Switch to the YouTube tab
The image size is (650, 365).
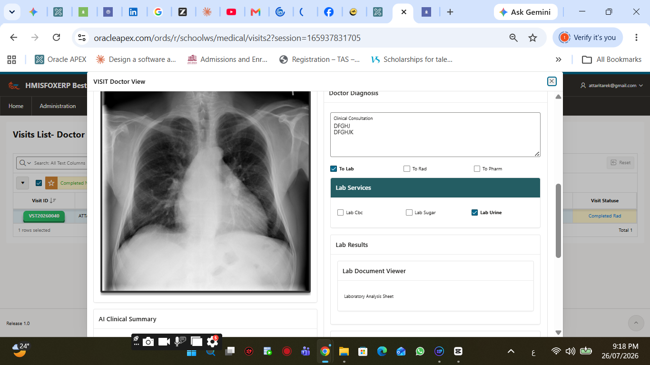coord(231,12)
